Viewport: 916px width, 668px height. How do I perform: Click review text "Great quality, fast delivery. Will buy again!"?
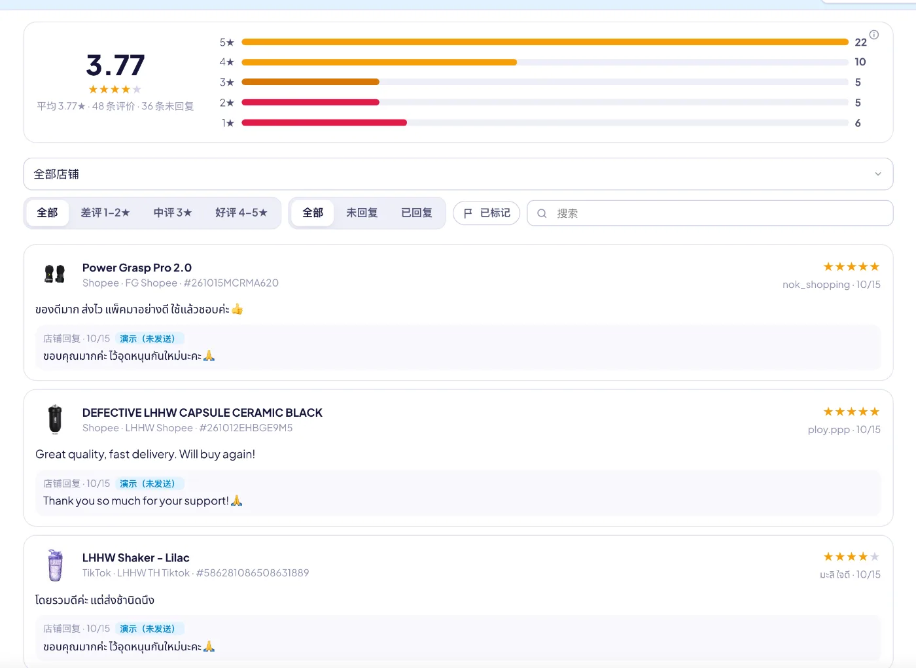pyautogui.click(x=145, y=454)
